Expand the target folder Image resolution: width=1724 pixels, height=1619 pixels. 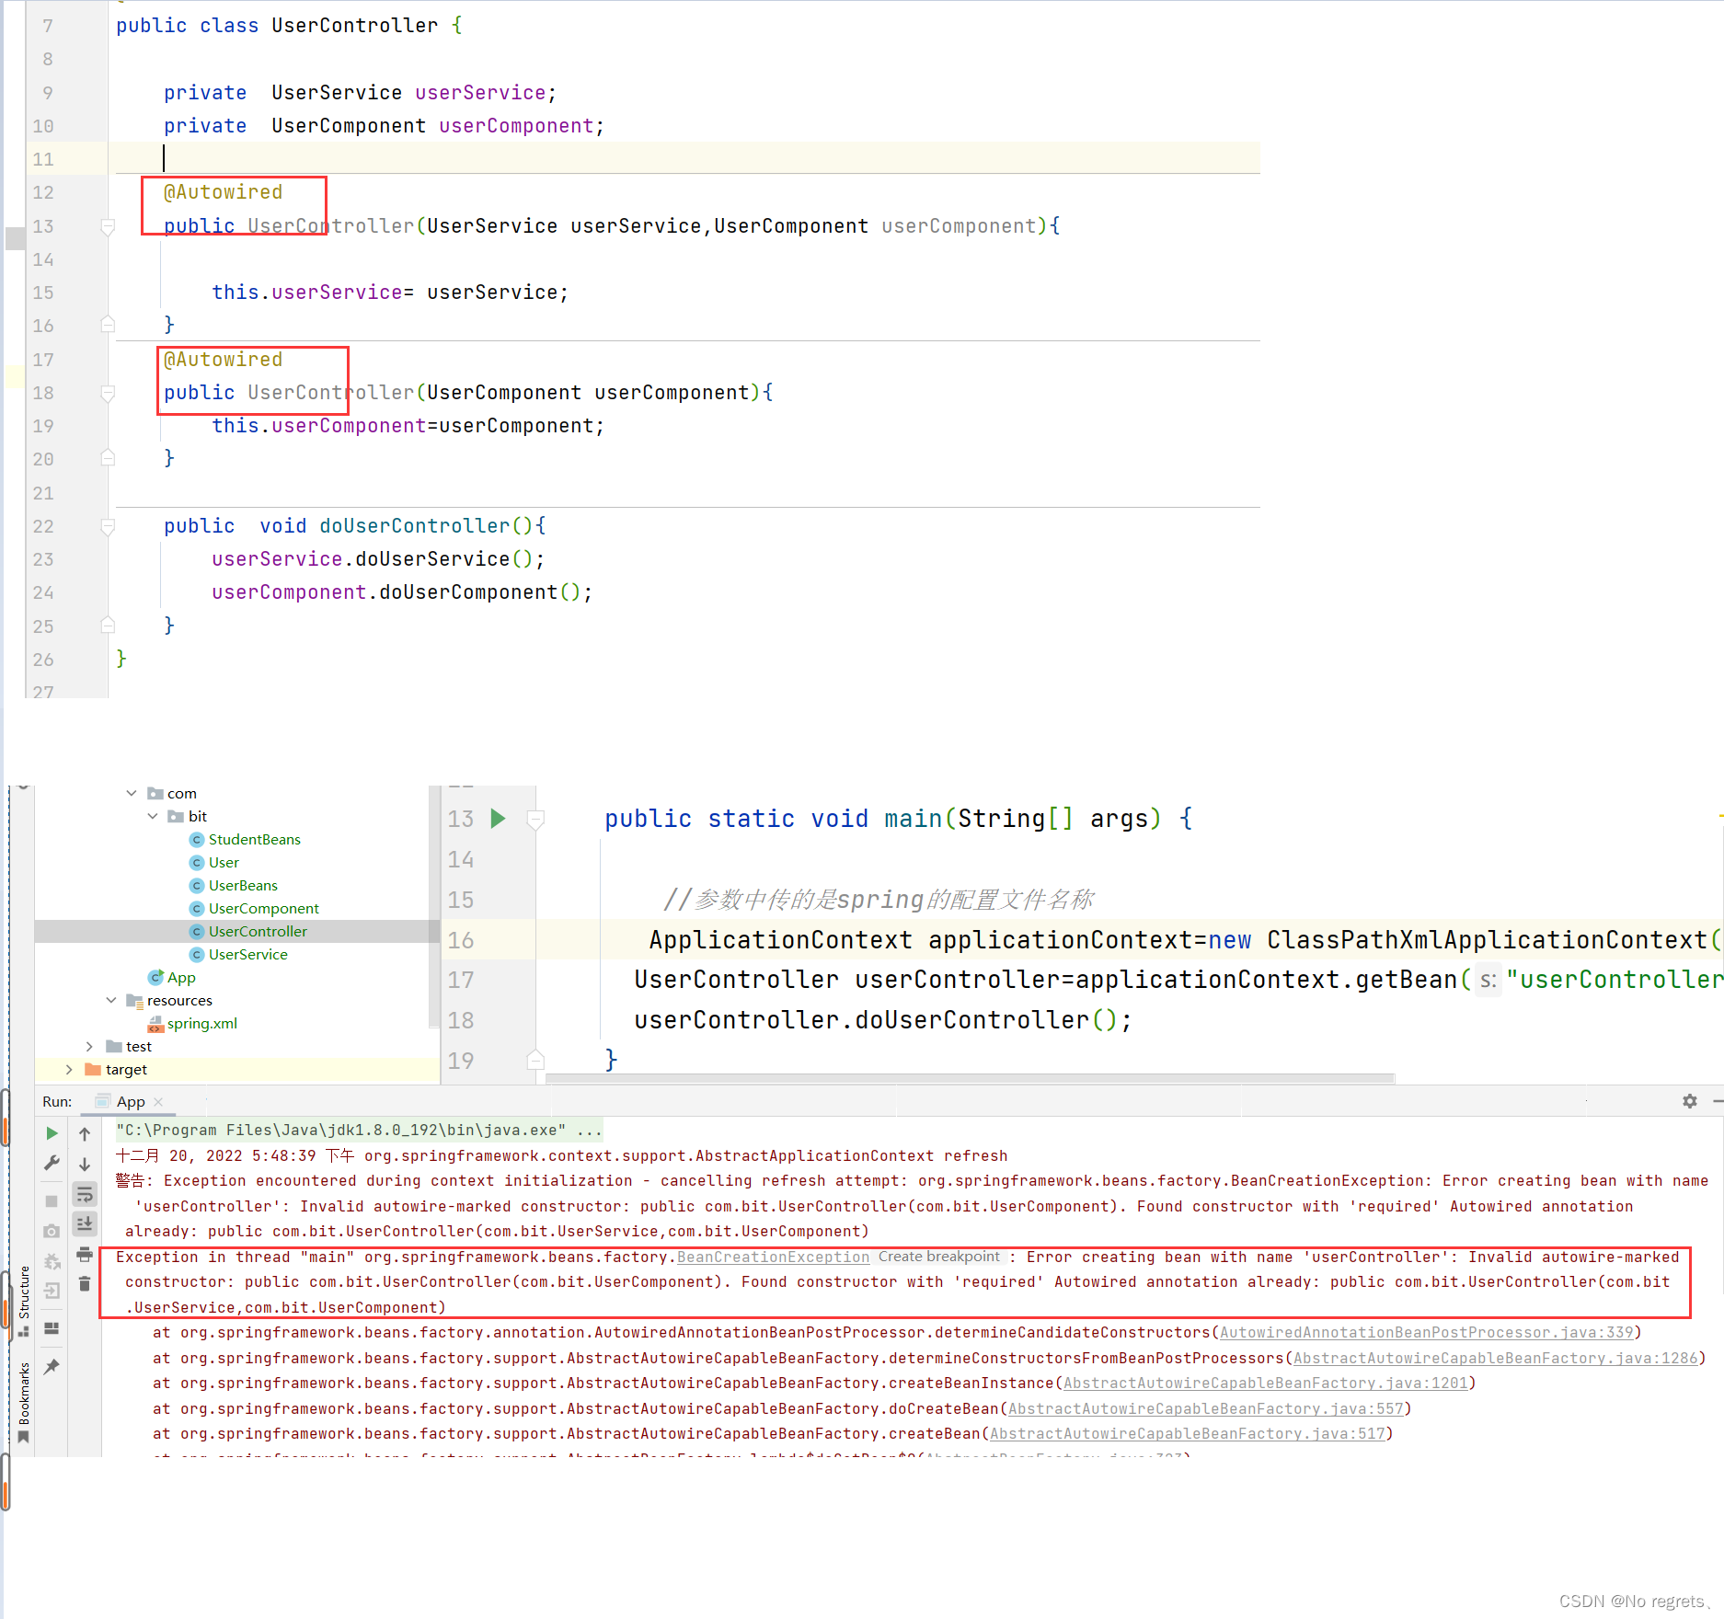click(x=69, y=1069)
